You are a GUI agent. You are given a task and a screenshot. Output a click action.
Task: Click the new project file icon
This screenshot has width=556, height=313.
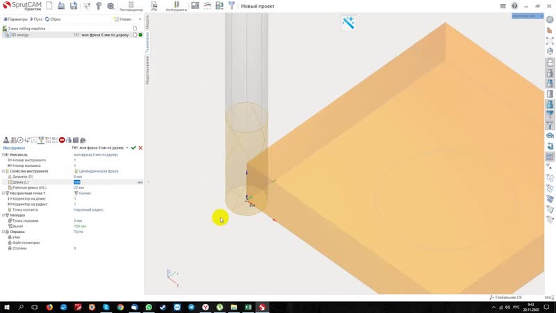pos(50,6)
